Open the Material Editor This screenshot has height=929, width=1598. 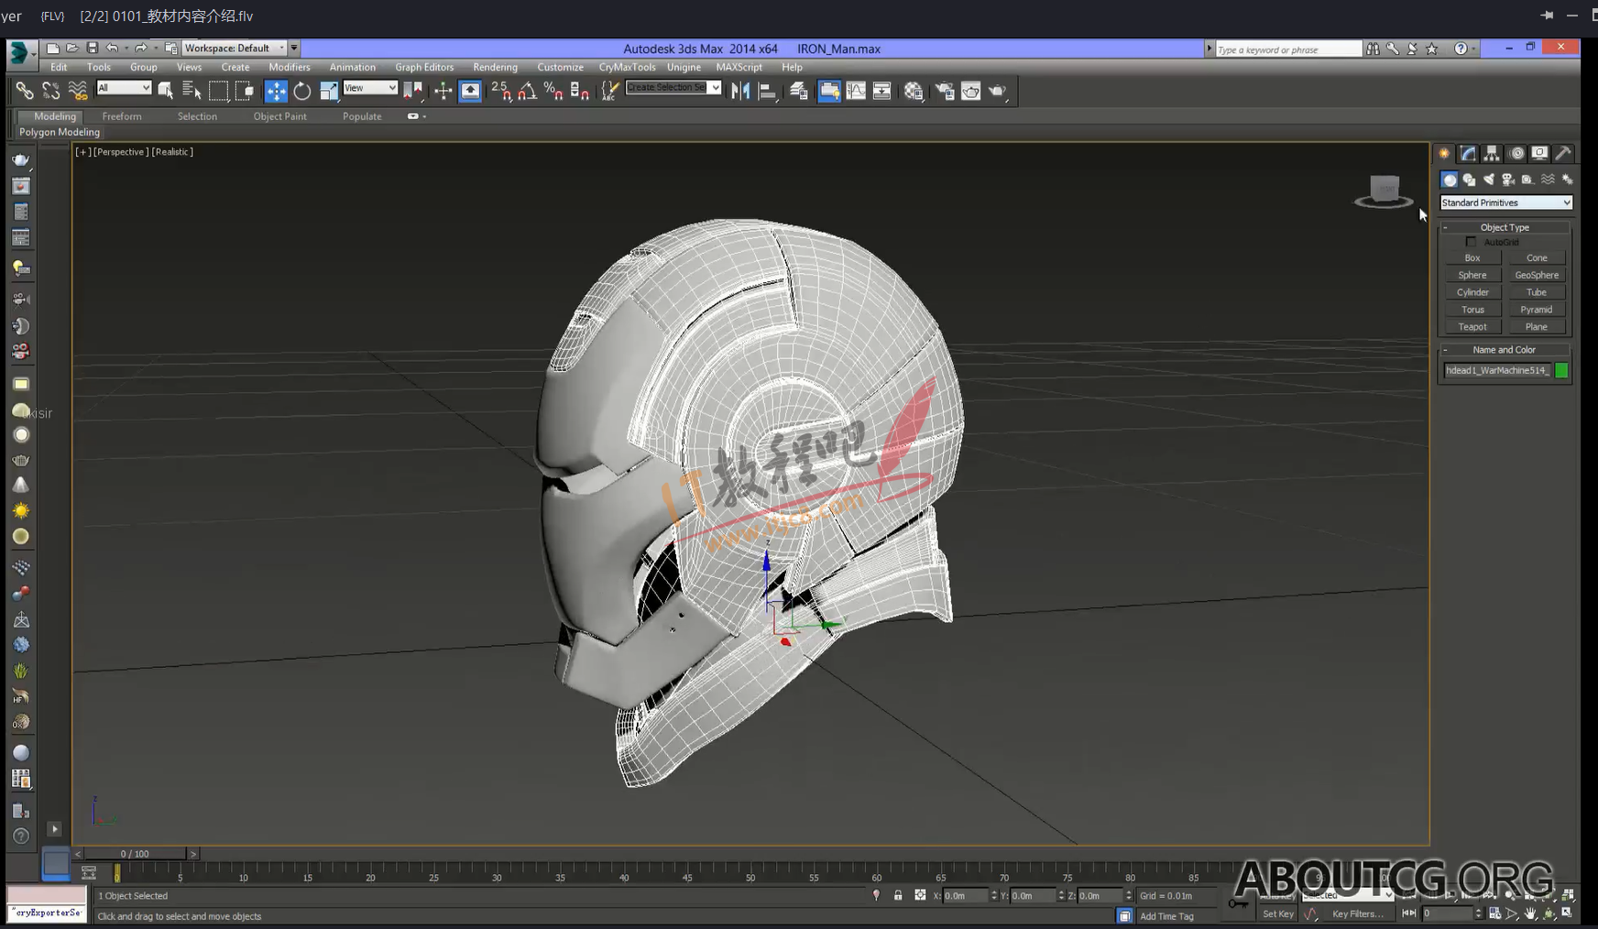click(914, 91)
